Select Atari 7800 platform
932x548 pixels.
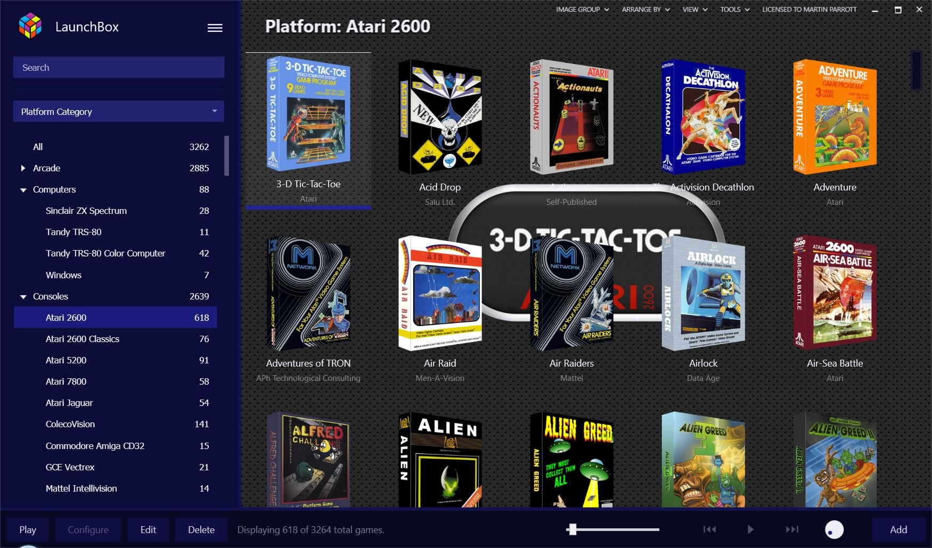(116, 381)
